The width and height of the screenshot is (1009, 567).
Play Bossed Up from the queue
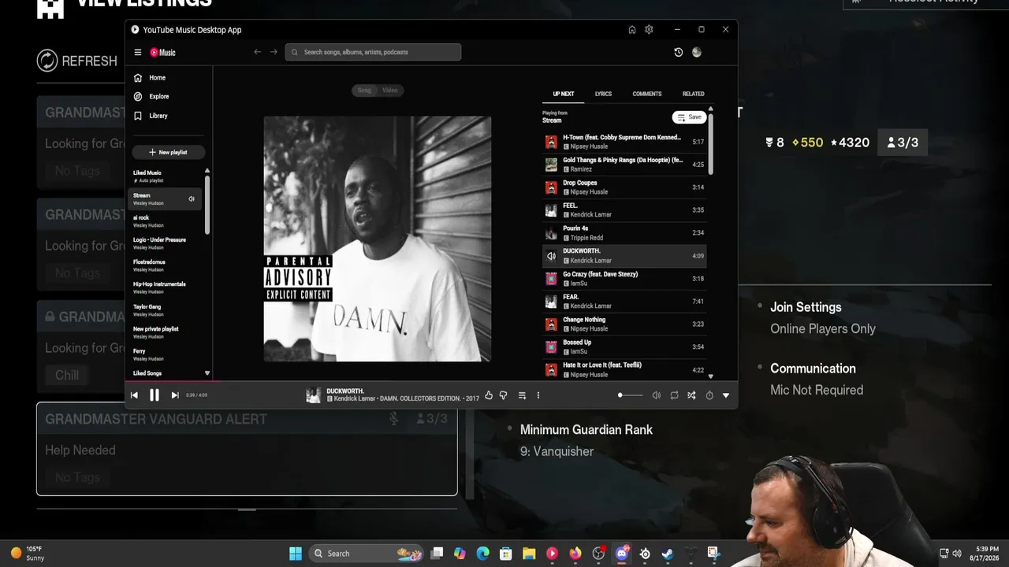coord(624,346)
